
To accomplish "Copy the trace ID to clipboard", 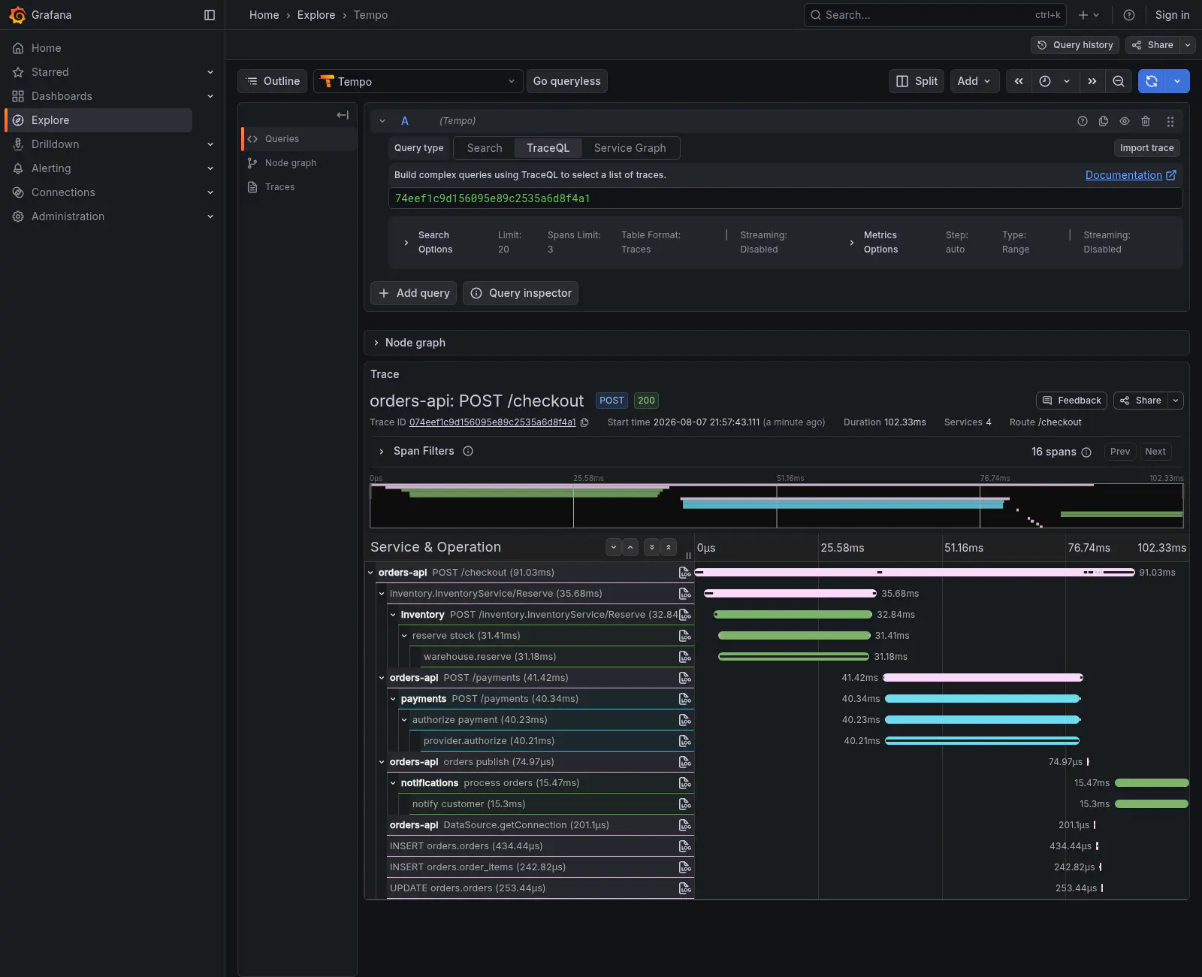I will pos(584,422).
